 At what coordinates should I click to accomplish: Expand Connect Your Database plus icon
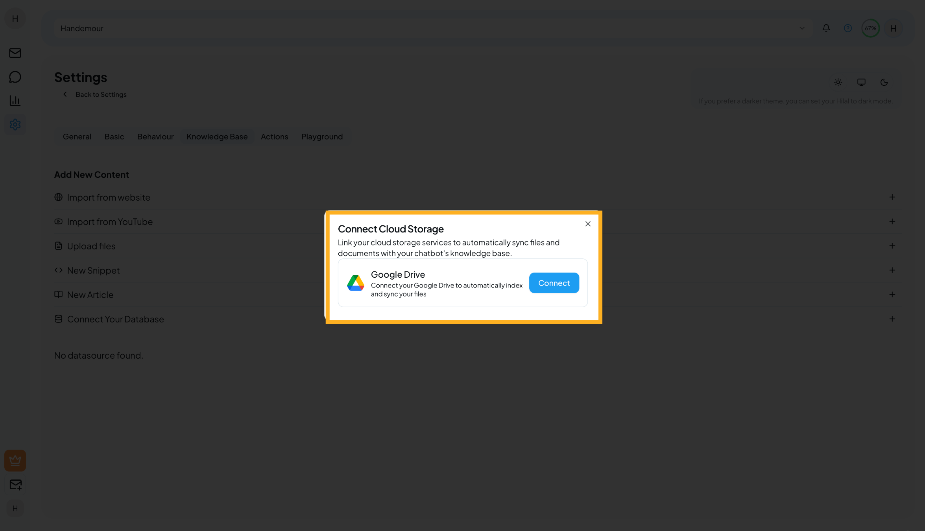click(x=892, y=319)
